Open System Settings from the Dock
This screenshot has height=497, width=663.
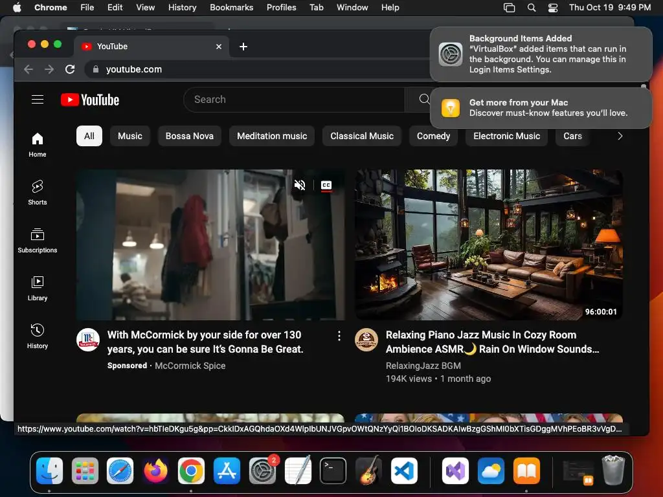[263, 470]
